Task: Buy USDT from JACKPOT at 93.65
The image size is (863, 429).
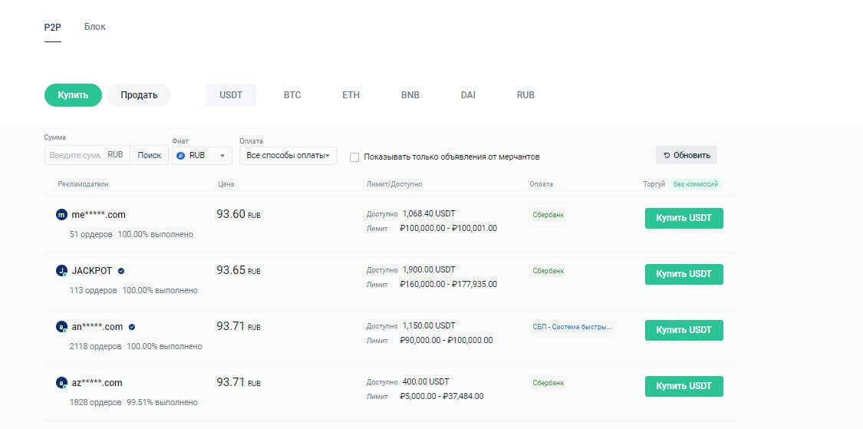Action: (x=683, y=274)
